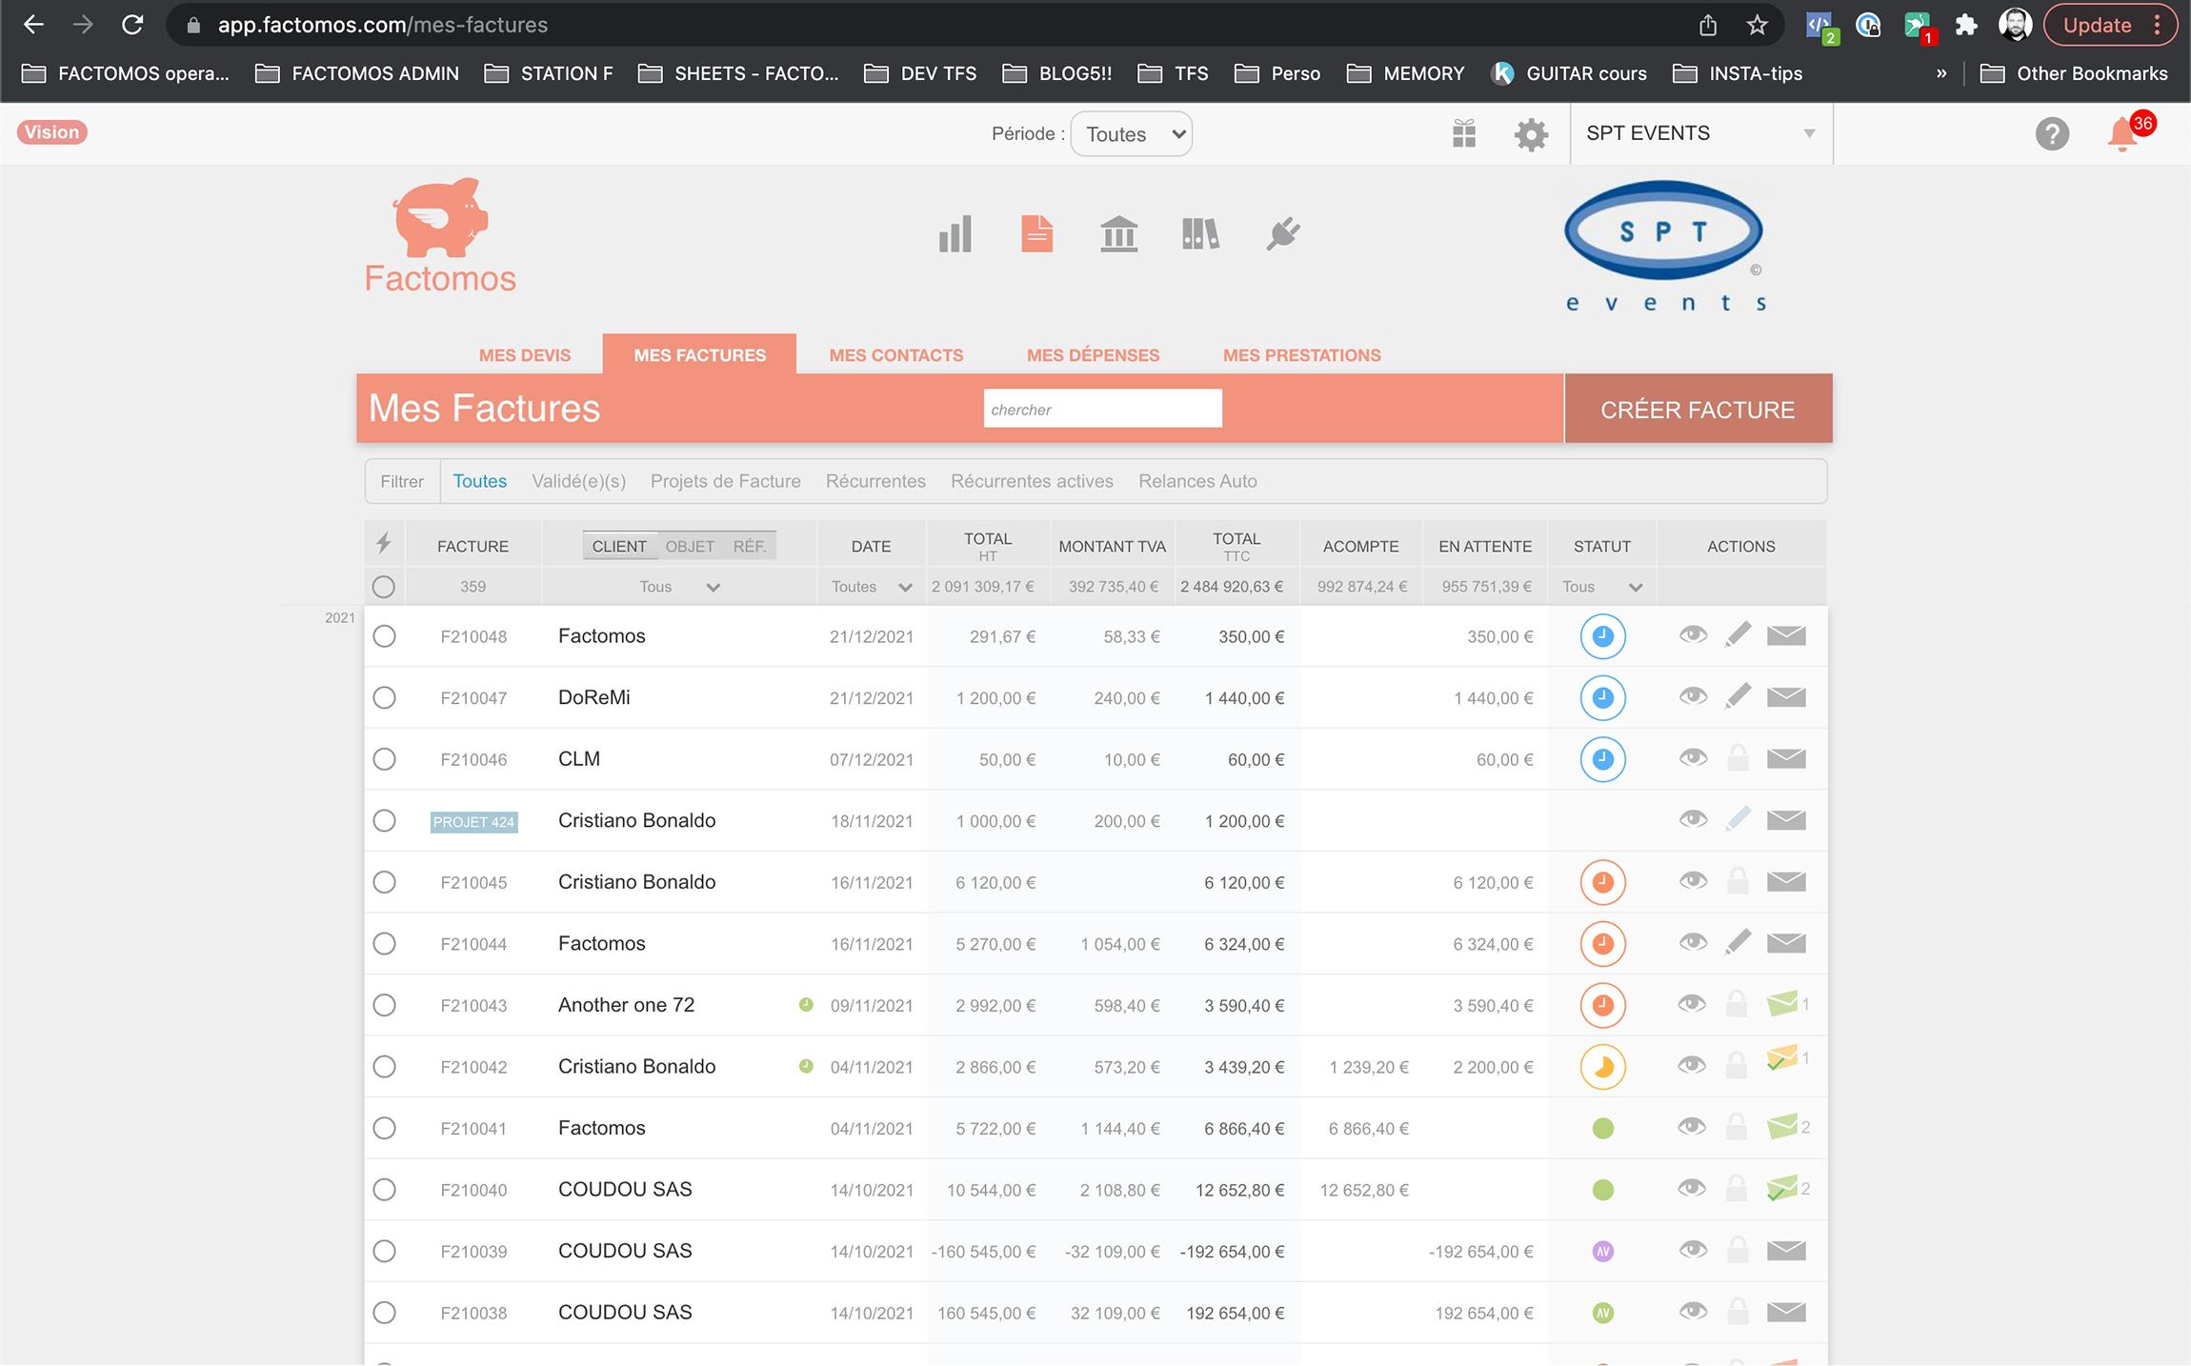
Task: Expand the Statut filter dropdown
Action: pos(1602,586)
